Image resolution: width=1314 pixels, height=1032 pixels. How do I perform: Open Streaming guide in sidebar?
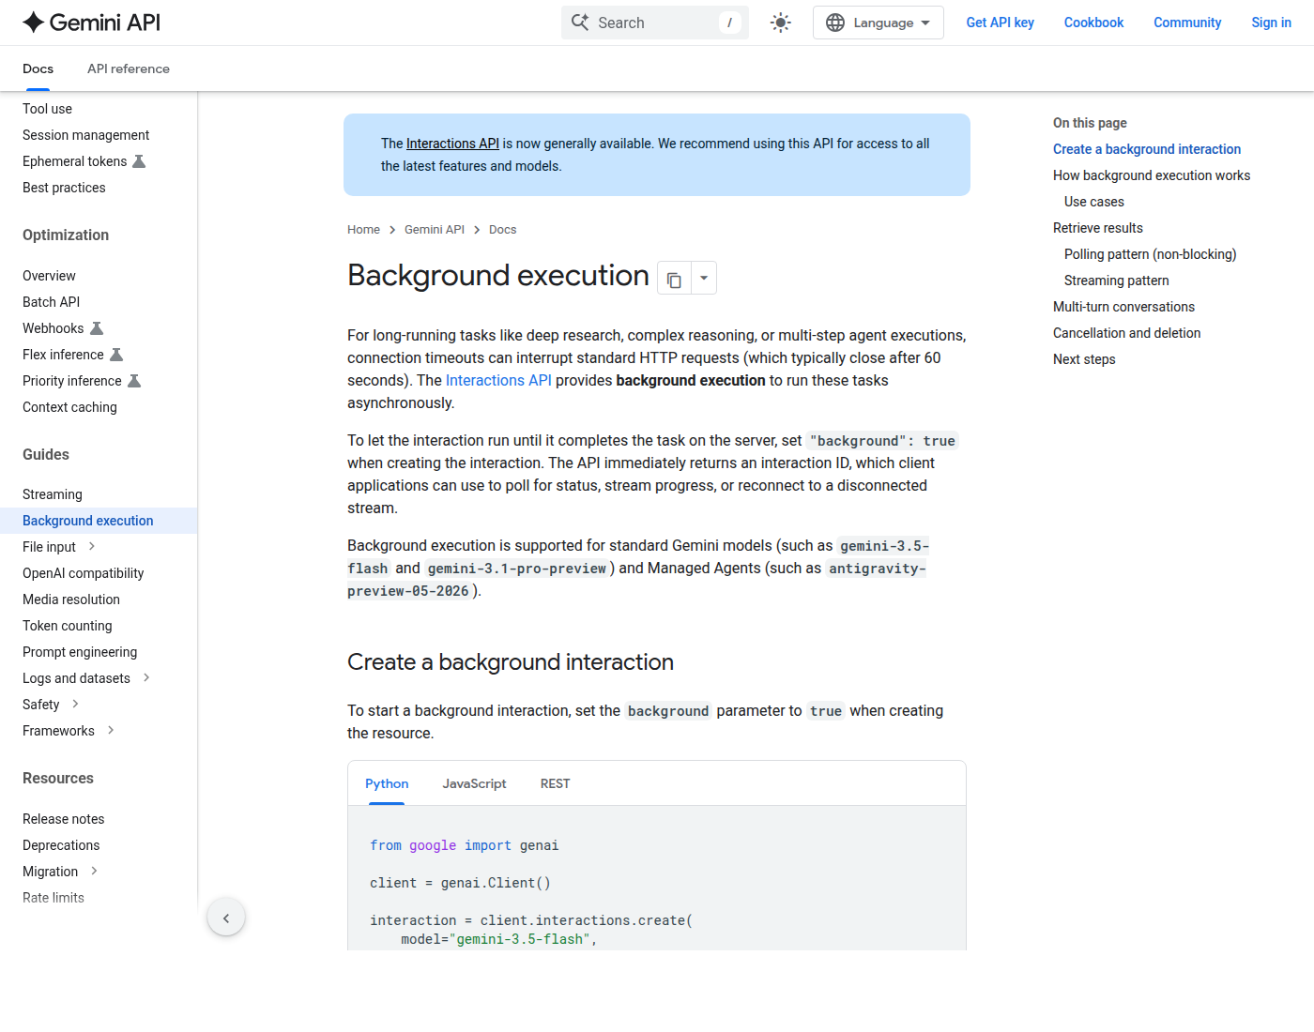[x=52, y=494]
